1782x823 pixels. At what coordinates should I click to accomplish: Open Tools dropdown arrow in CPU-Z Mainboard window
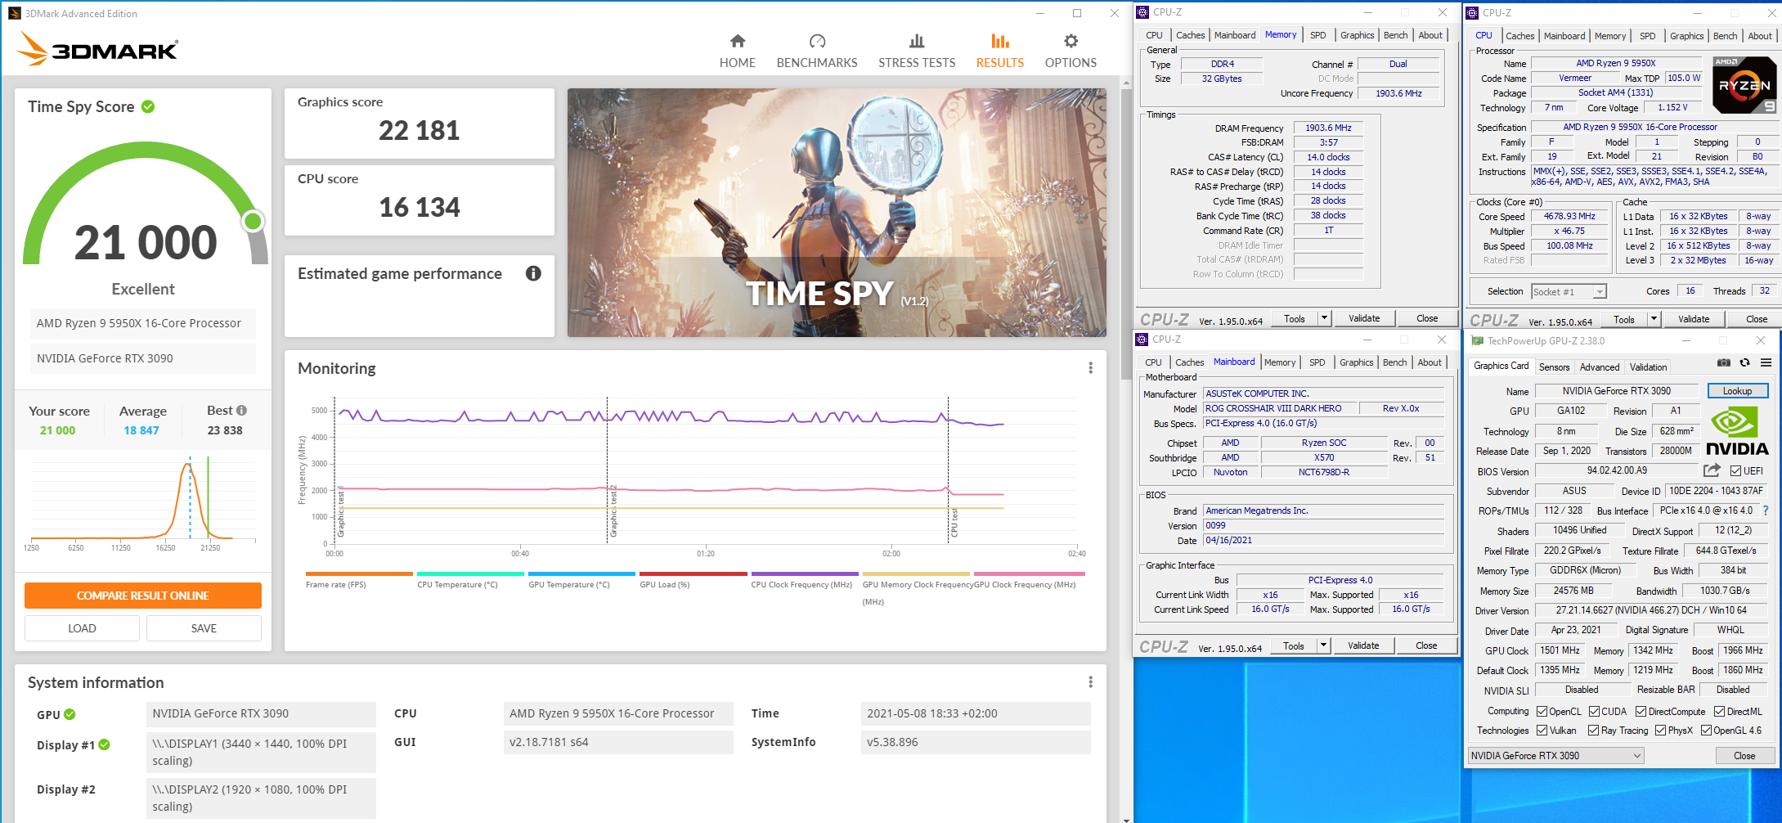coord(1323,645)
